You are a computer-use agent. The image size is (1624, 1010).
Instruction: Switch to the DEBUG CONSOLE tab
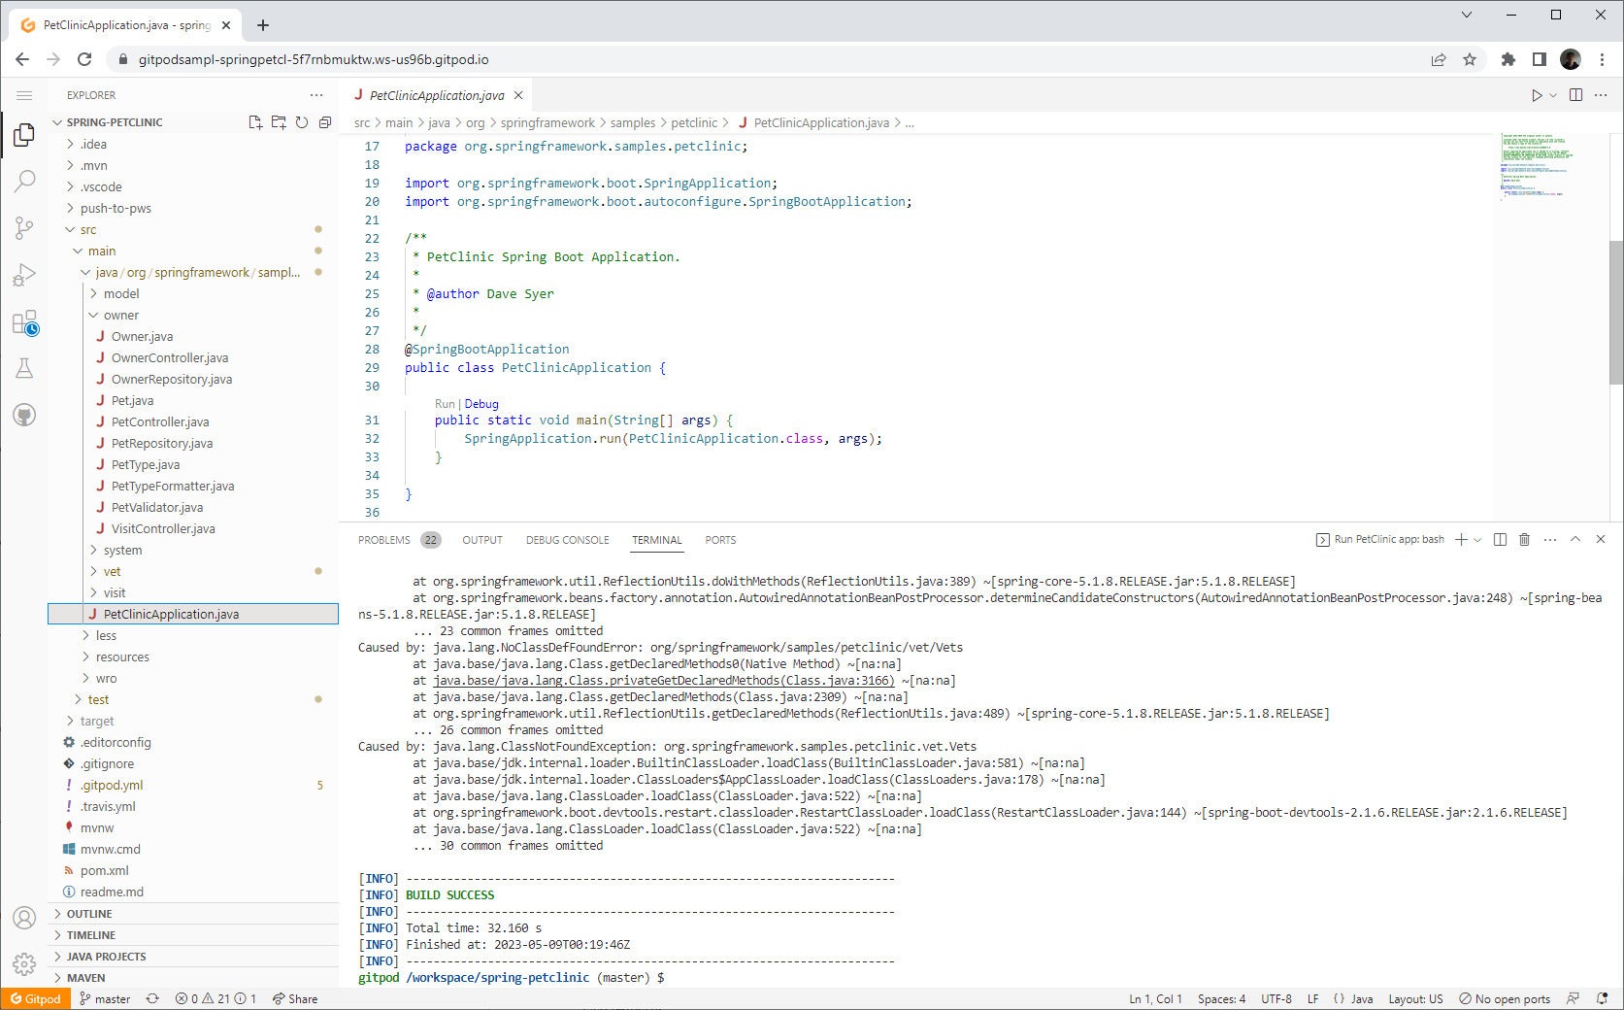click(567, 540)
